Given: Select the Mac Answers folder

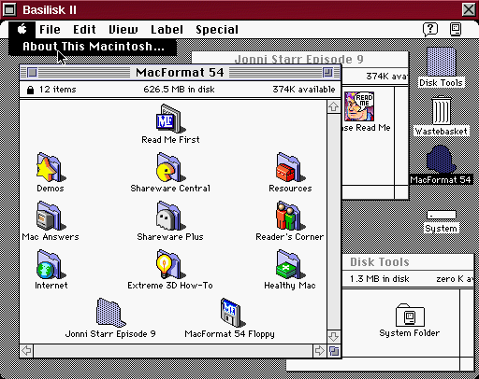Looking at the screenshot, I should (51, 216).
